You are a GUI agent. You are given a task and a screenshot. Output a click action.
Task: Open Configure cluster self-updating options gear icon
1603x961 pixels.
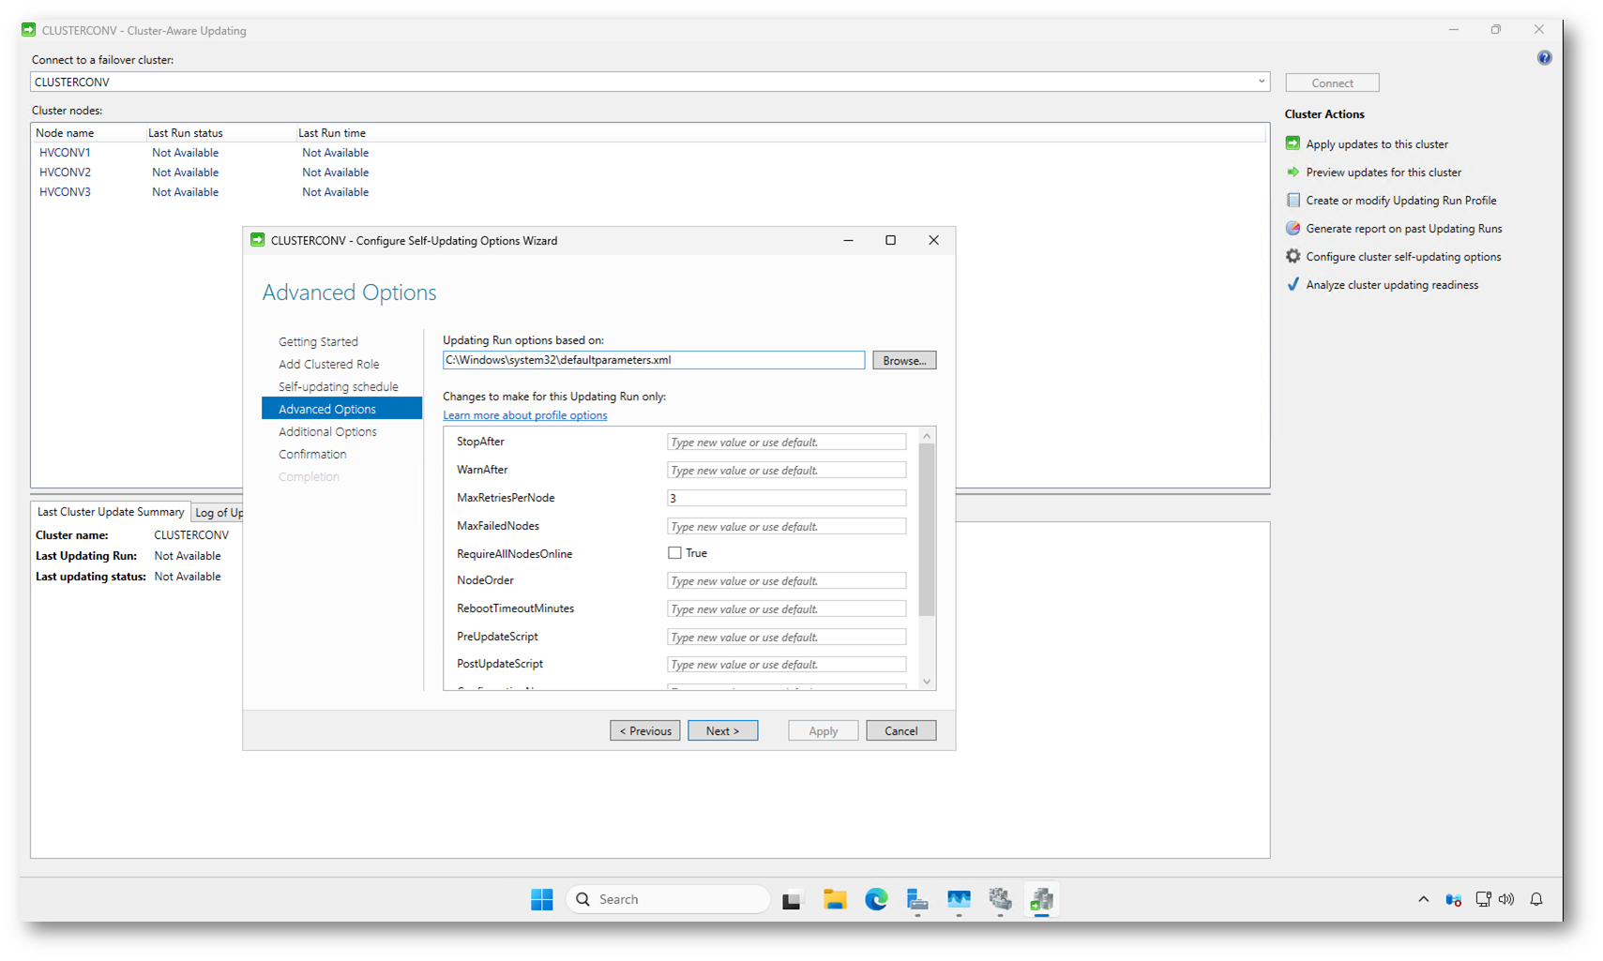pyautogui.click(x=1293, y=256)
